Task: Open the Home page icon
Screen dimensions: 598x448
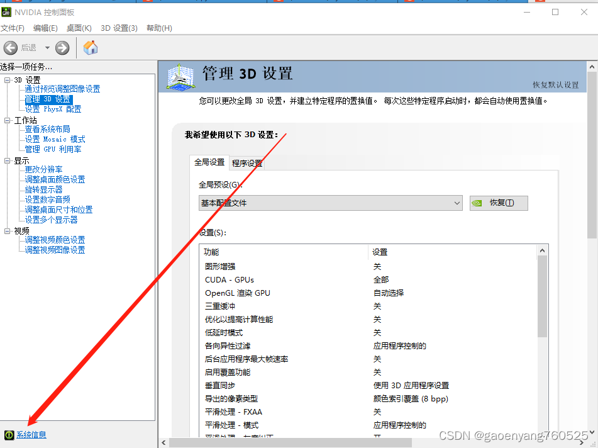Action: coord(91,47)
